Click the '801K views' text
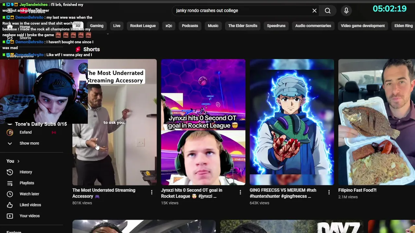Viewport: 415px width, 233px height. point(82,203)
